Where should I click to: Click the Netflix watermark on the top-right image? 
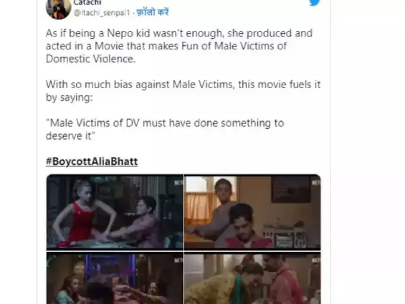pos(316,182)
